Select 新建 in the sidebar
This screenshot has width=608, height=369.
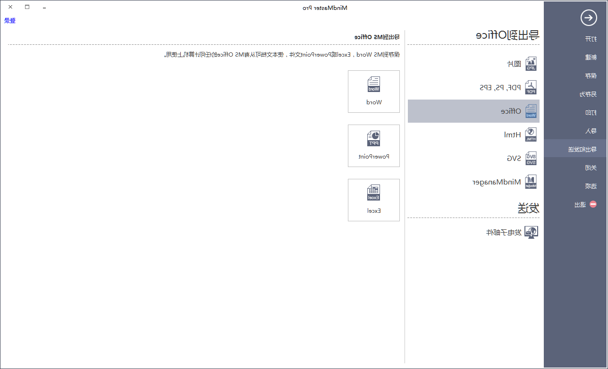click(591, 57)
